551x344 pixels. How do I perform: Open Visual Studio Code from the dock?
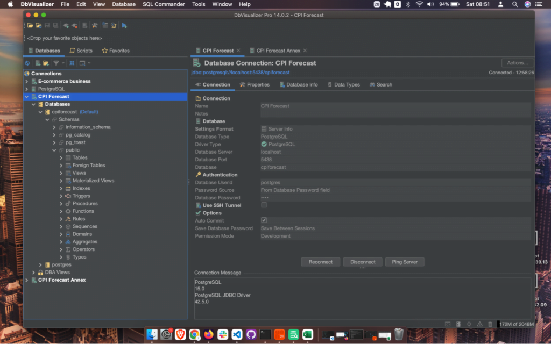[237, 334]
